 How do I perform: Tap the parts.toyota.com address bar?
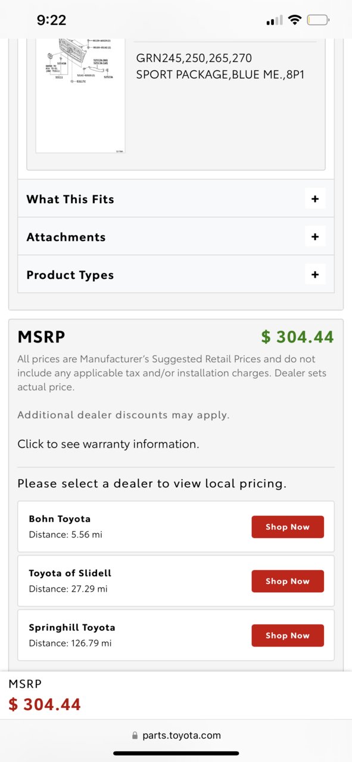[176, 736]
